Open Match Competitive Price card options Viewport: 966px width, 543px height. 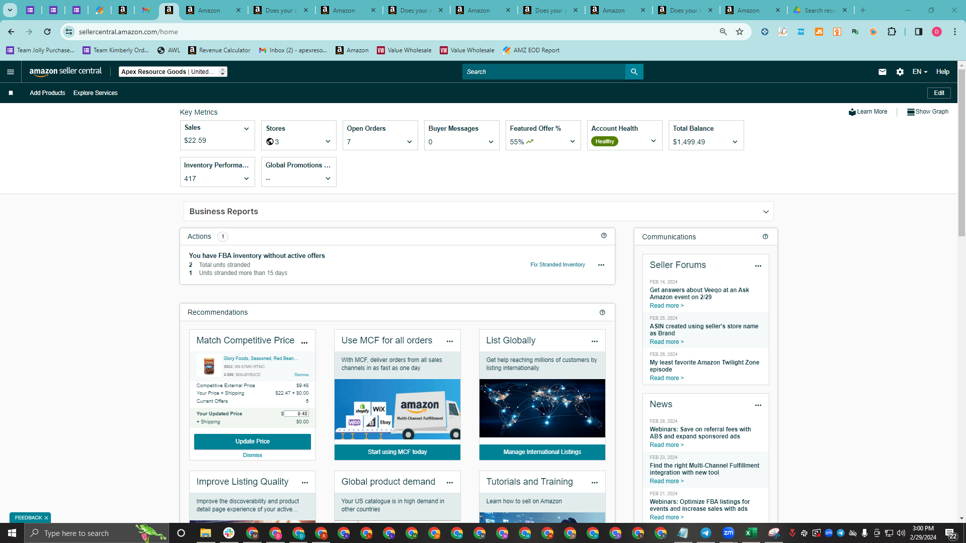(304, 342)
